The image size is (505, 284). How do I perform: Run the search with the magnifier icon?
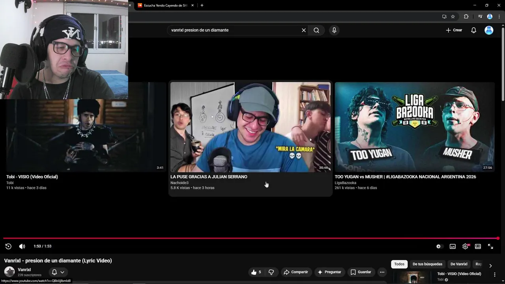pyautogui.click(x=316, y=30)
